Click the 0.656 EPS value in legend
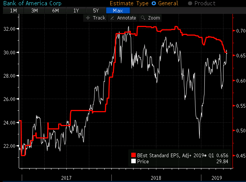Image resolution: width=246 pixels, height=182 pixels. coord(222,155)
